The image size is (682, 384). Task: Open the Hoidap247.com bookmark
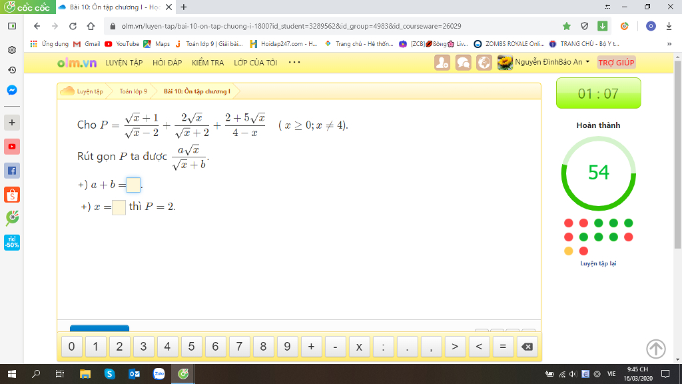(x=284, y=44)
